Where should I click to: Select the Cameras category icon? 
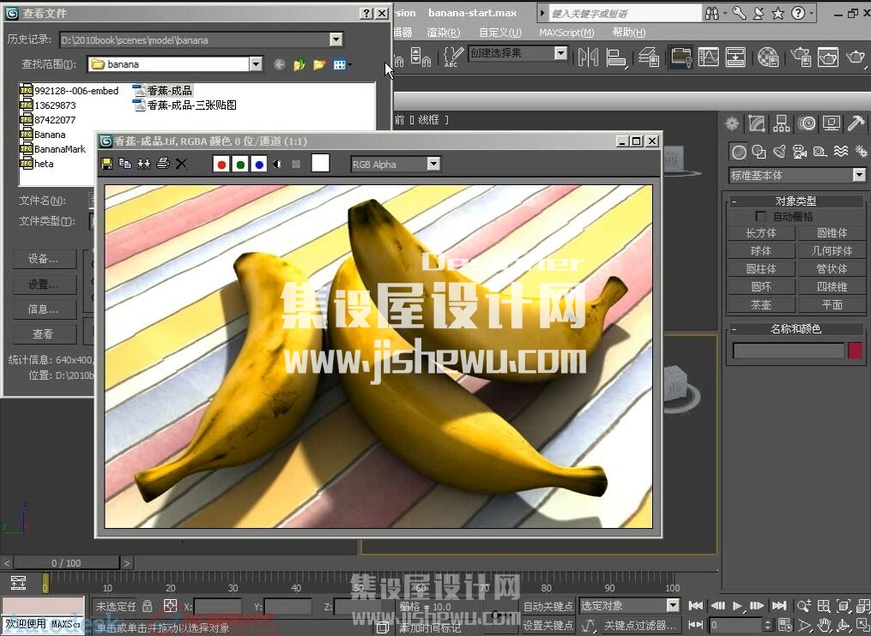pos(800,152)
